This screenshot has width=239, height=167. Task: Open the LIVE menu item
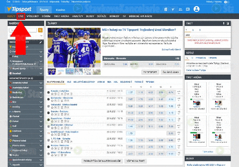pyautogui.click(x=21, y=16)
